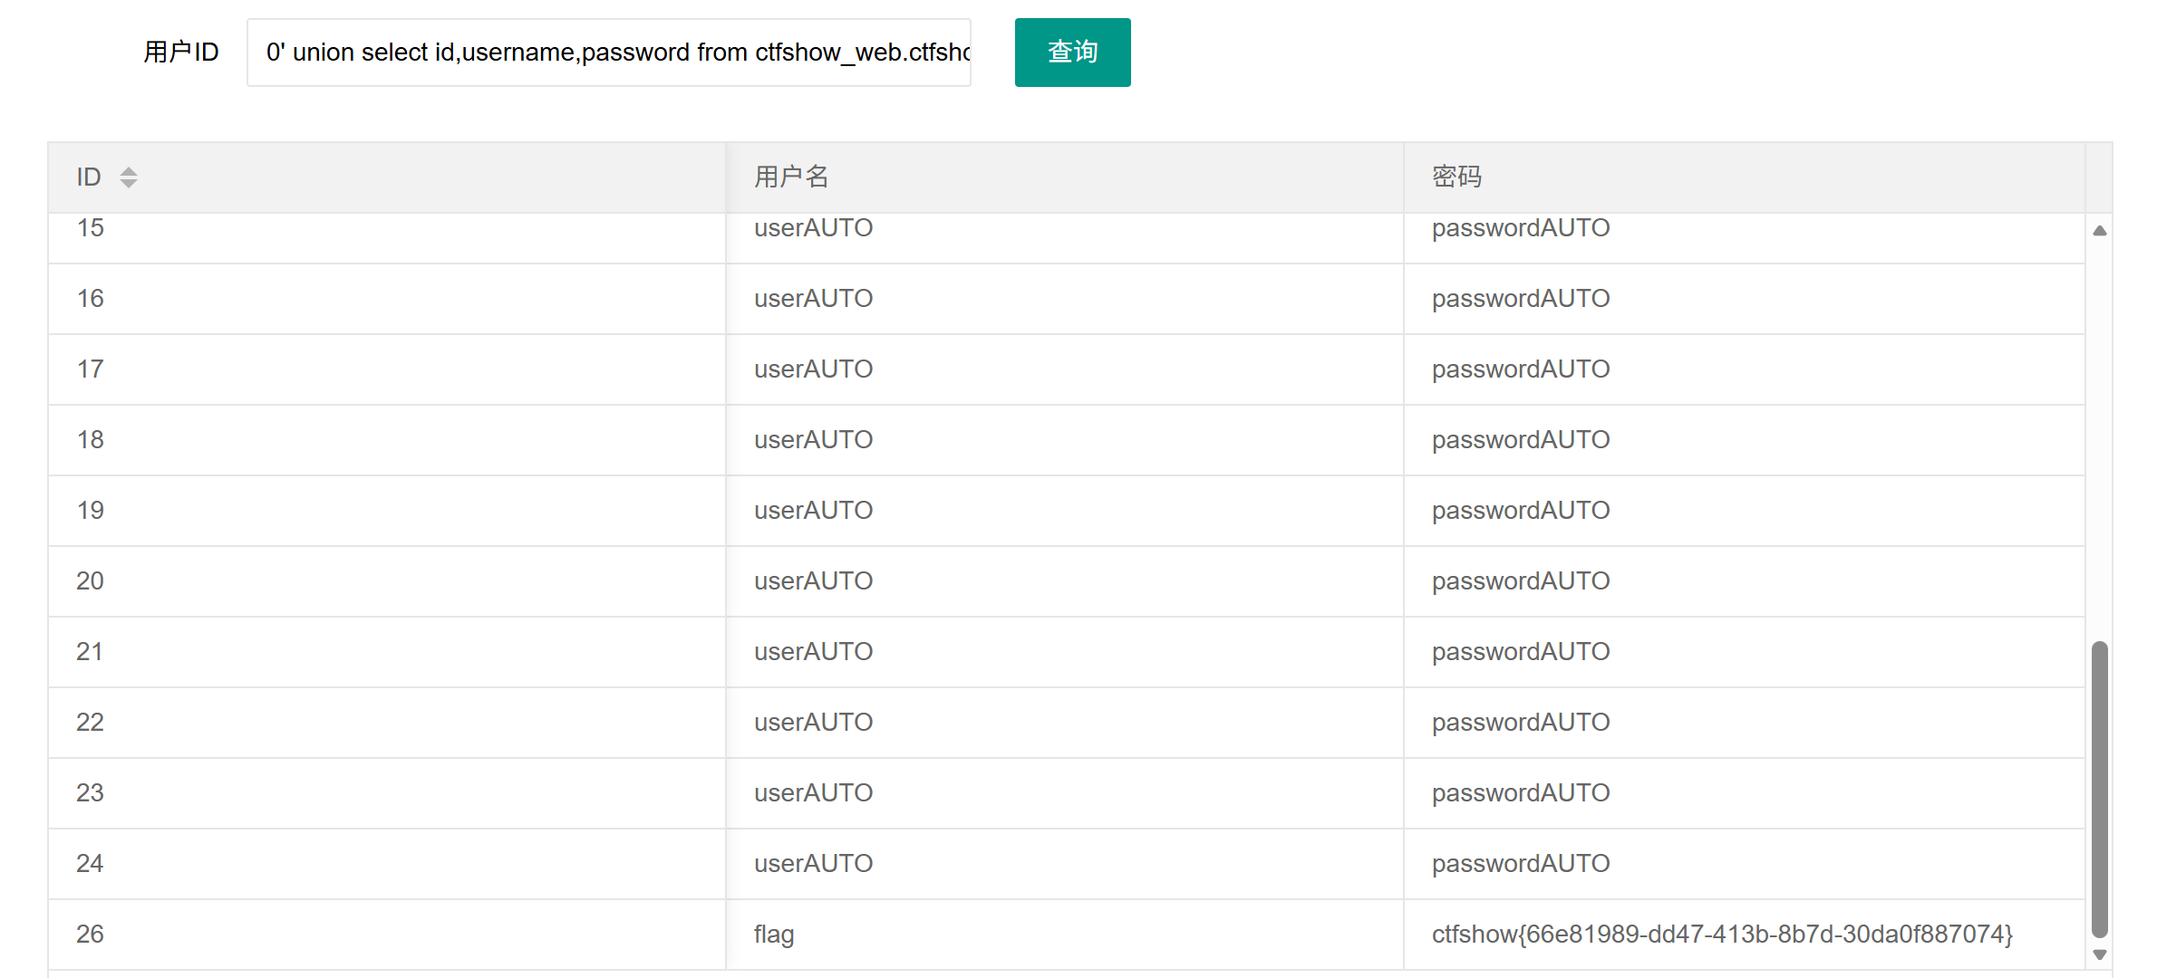The width and height of the screenshot is (2157, 978).
Task: Click the scrollbar down arrow in table
Action: pos(2099,954)
